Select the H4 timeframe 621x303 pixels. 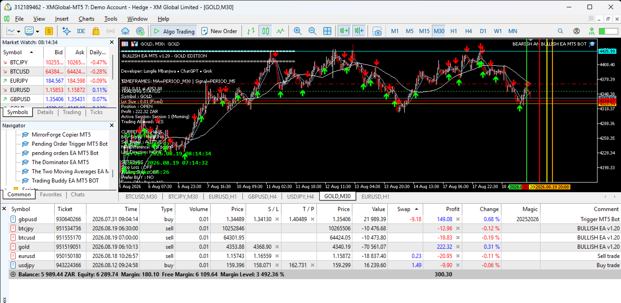pos(468,31)
